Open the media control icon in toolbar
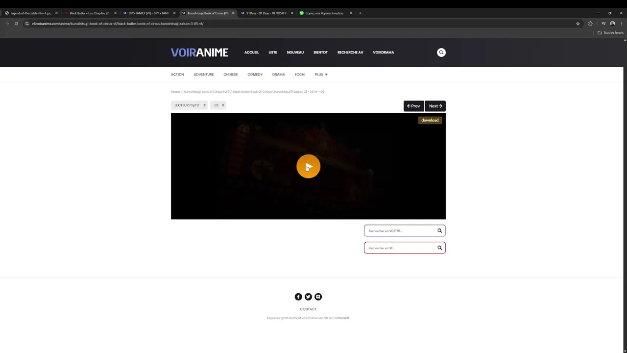Viewport: 627px width, 353px height. pos(603,24)
